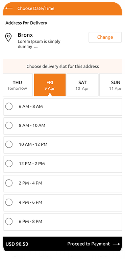This screenshot has height=259, width=125.
Task: Select the 6 AM - 8 AM radio button
Action: (x=9, y=106)
